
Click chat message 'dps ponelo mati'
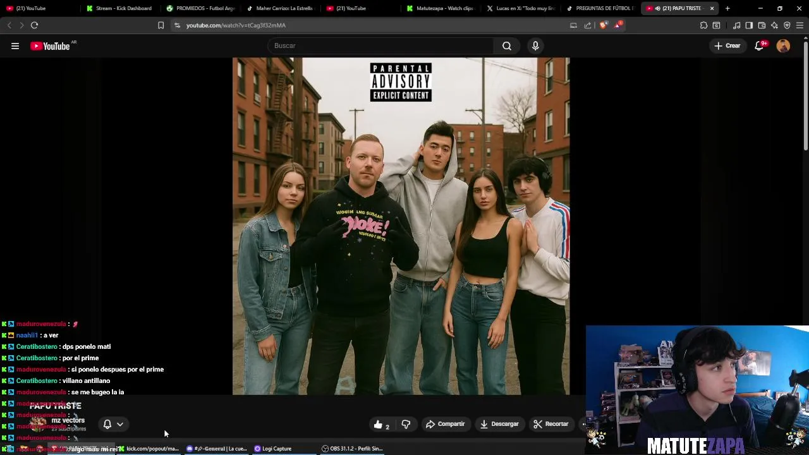(x=87, y=346)
